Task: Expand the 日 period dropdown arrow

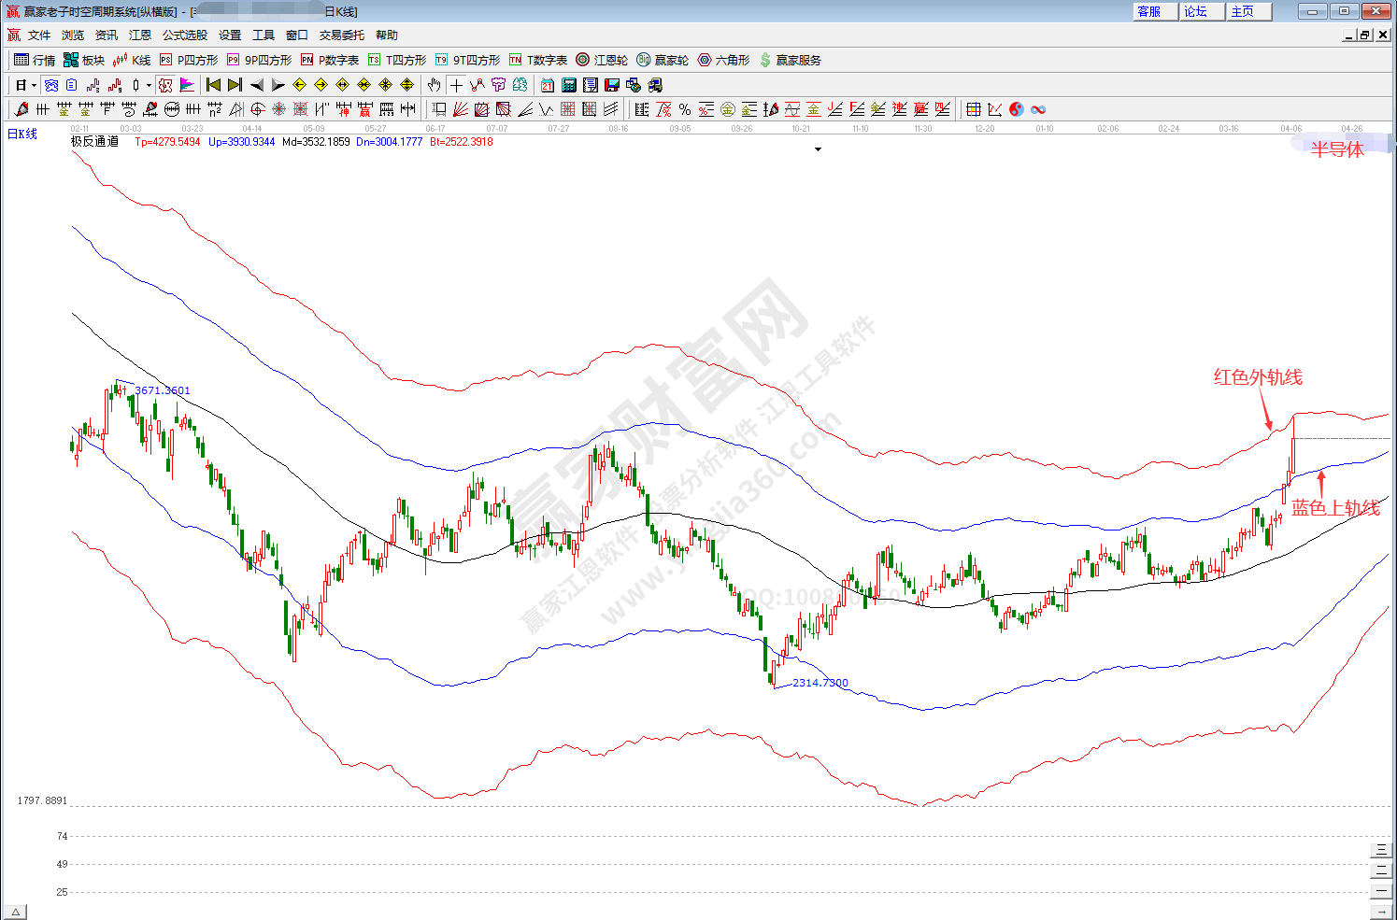Action: tap(34, 85)
